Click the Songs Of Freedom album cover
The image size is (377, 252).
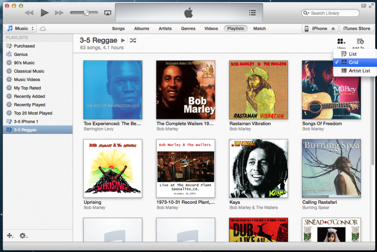331,90
